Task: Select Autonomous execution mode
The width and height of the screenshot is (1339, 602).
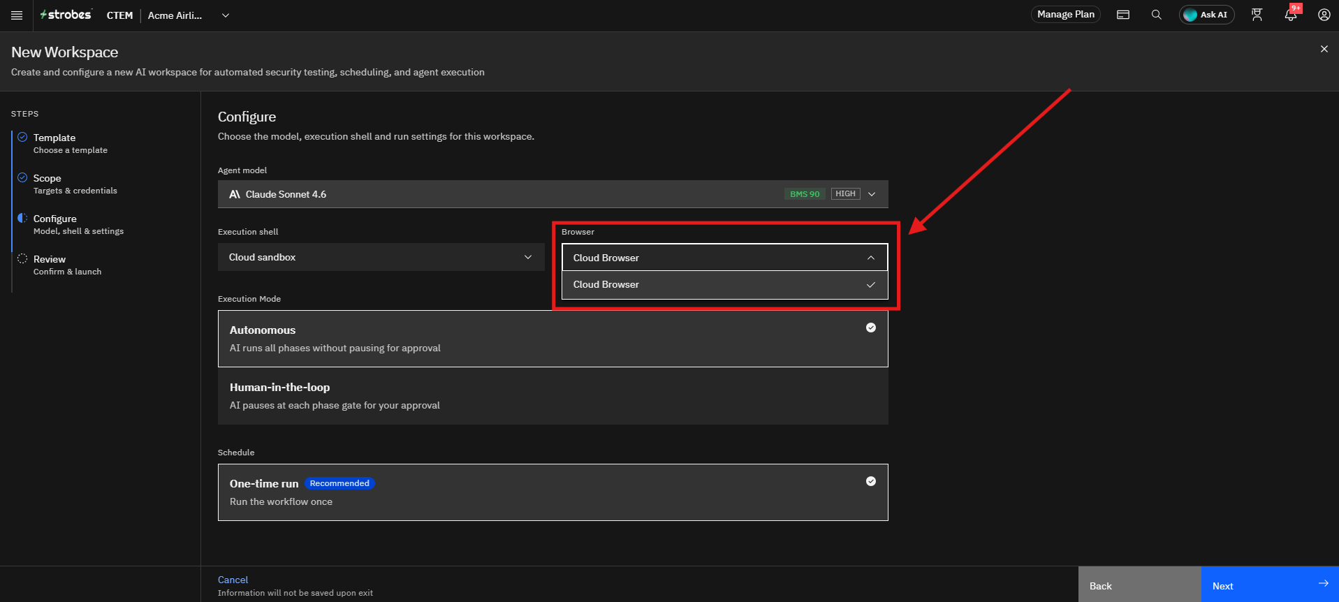Action: click(553, 339)
